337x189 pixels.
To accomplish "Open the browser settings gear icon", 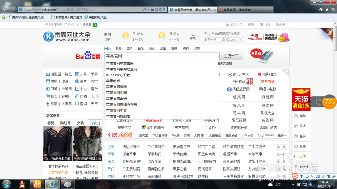I will pos(333,9).
